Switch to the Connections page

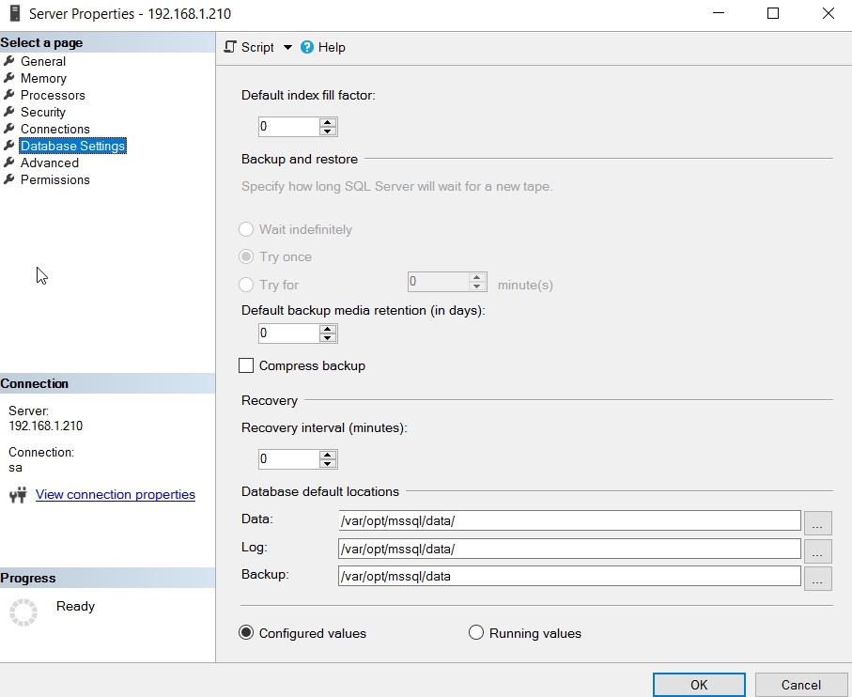point(55,129)
